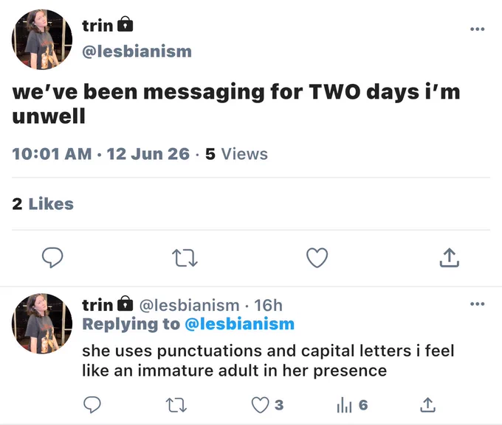Open trin's avatar on the reply tweet
The image size is (502, 425).
(42, 323)
